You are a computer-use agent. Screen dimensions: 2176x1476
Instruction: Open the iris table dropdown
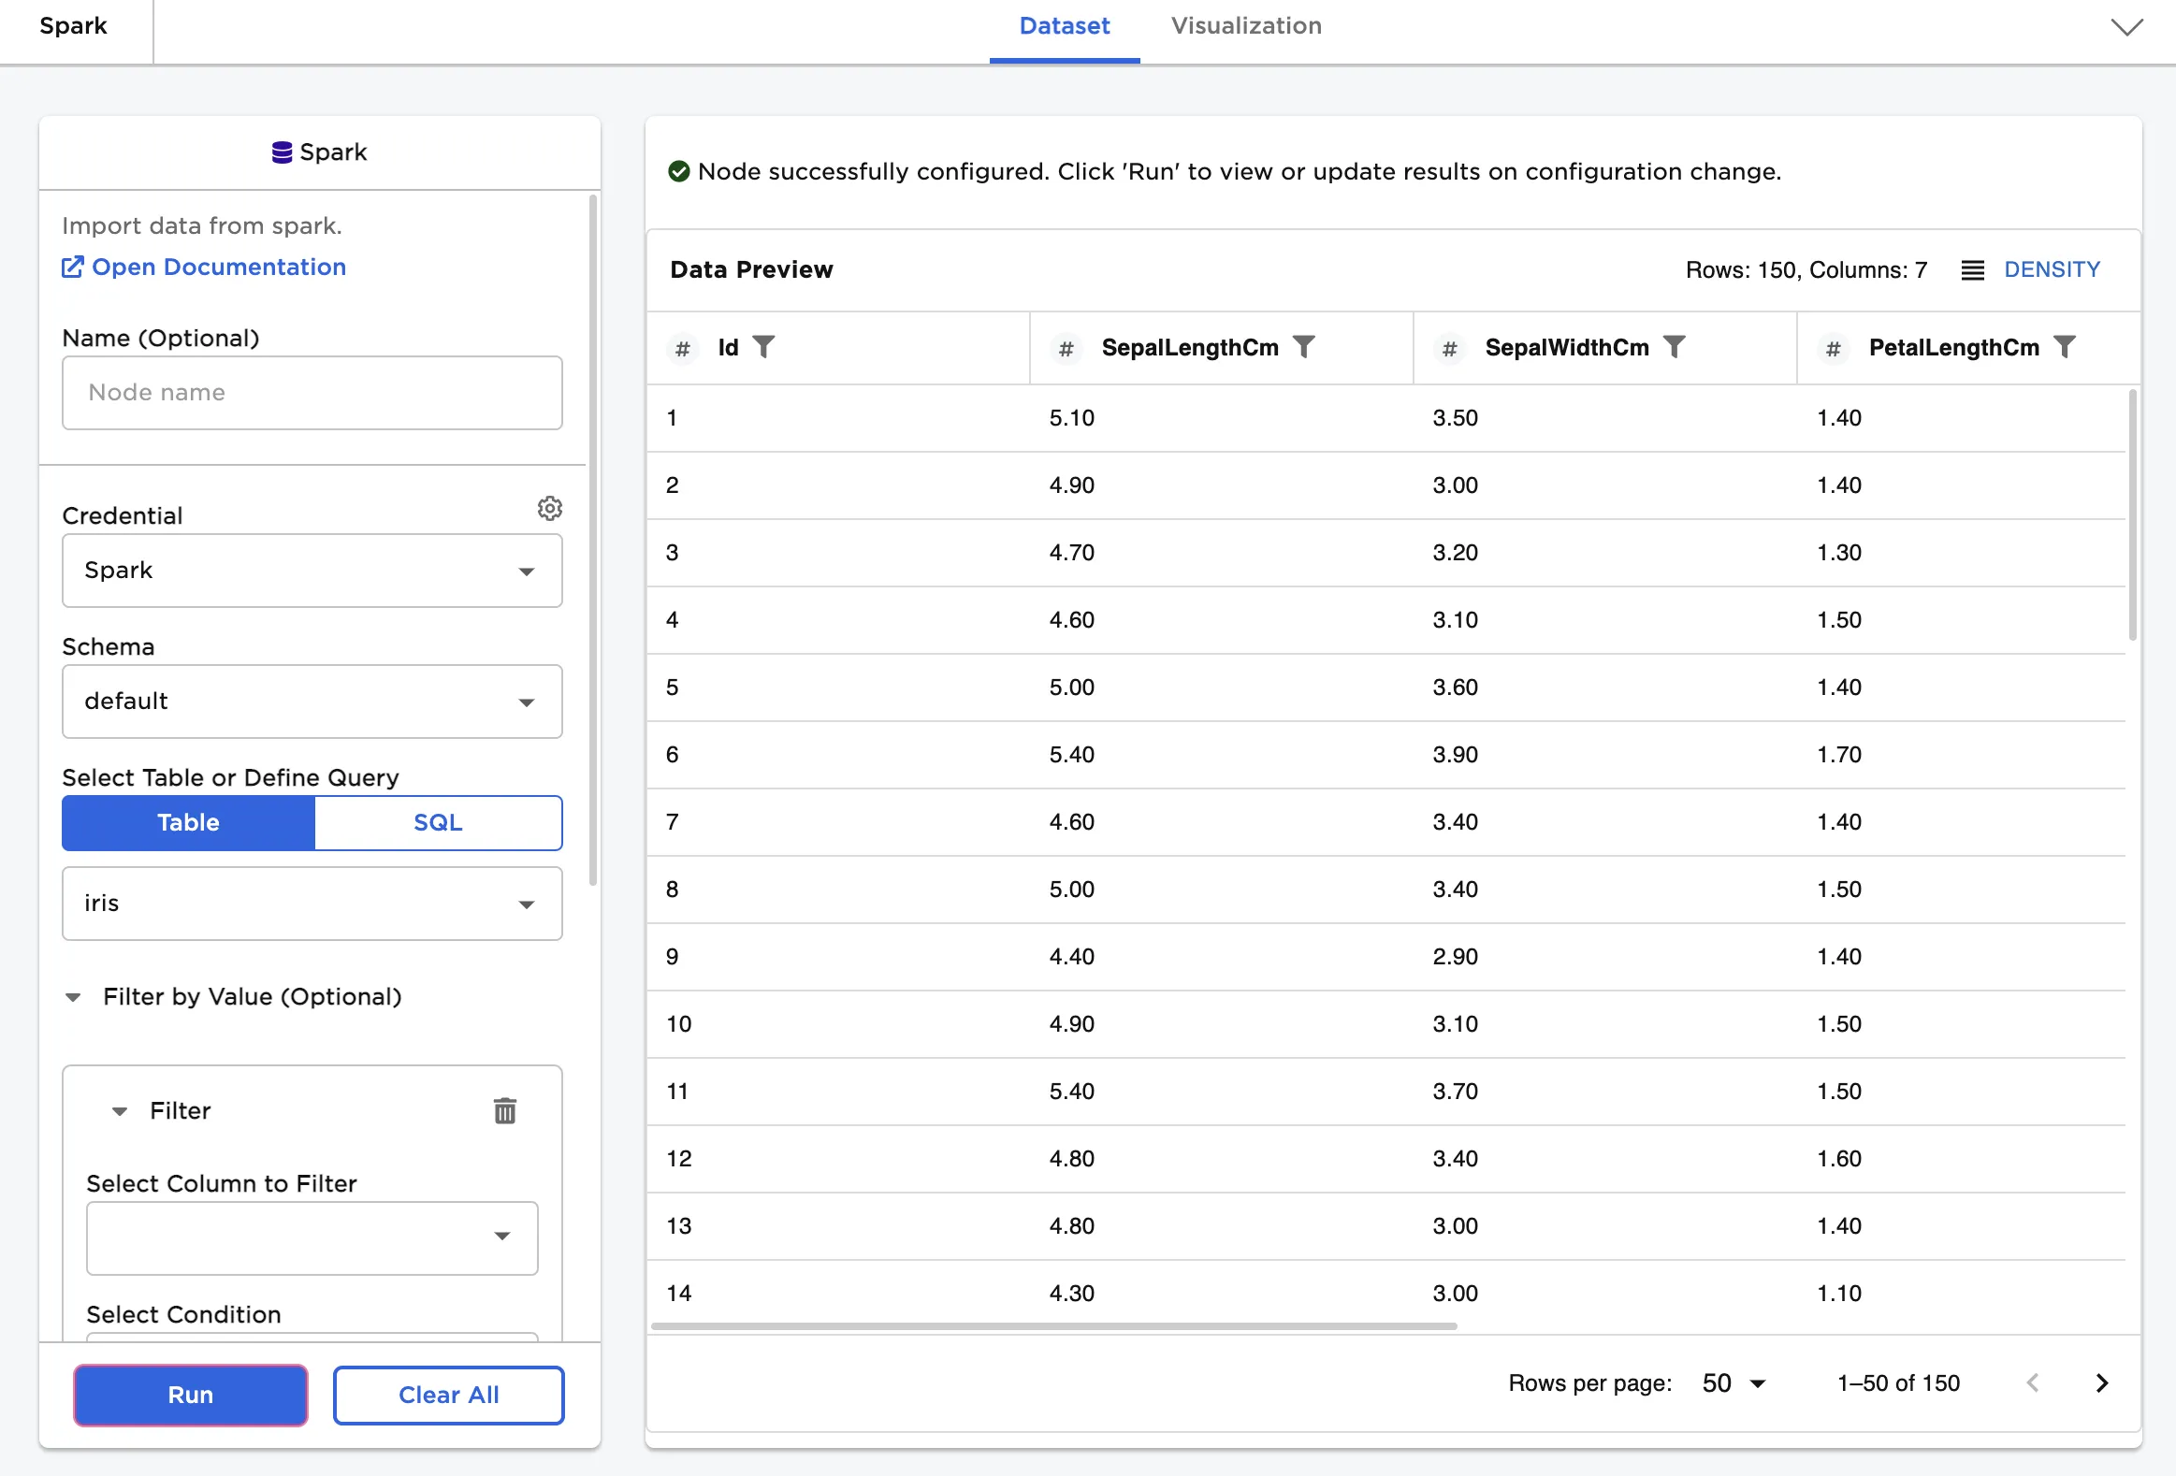312,904
